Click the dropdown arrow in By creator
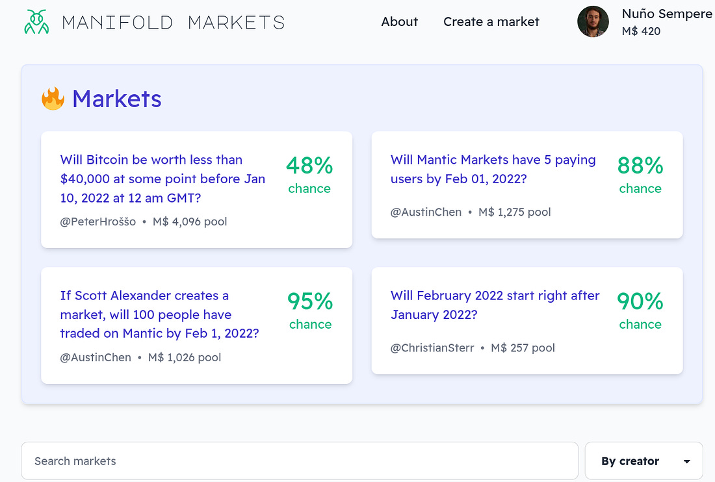Screen dimensions: 715x482 click(x=687, y=461)
